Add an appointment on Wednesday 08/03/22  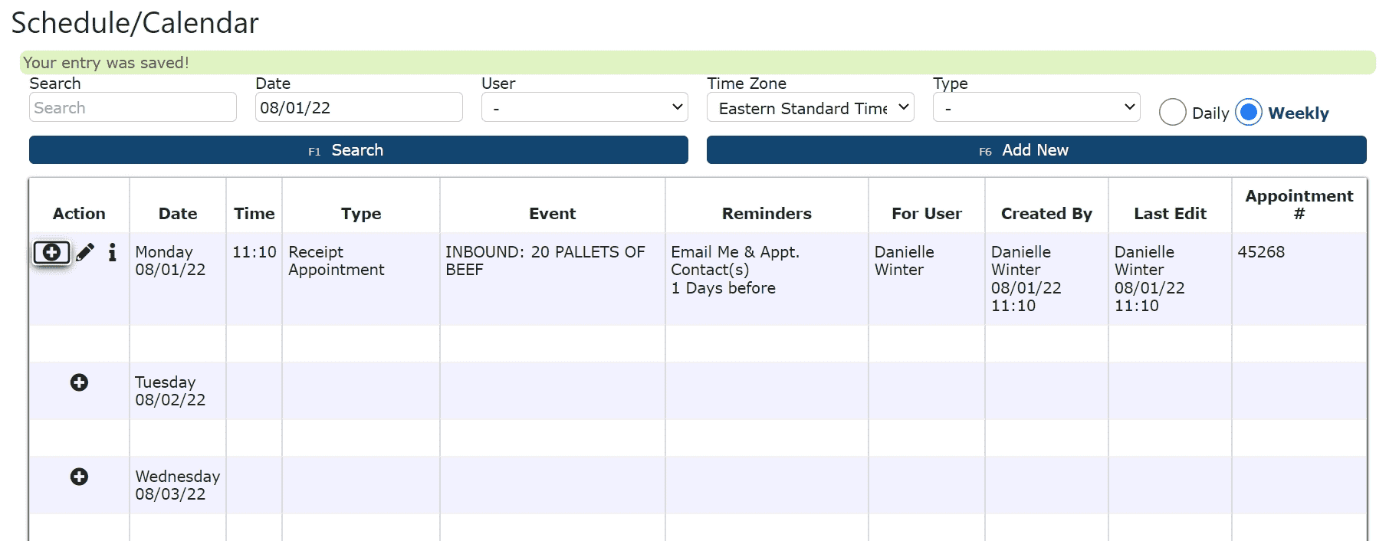pyautogui.click(x=79, y=477)
